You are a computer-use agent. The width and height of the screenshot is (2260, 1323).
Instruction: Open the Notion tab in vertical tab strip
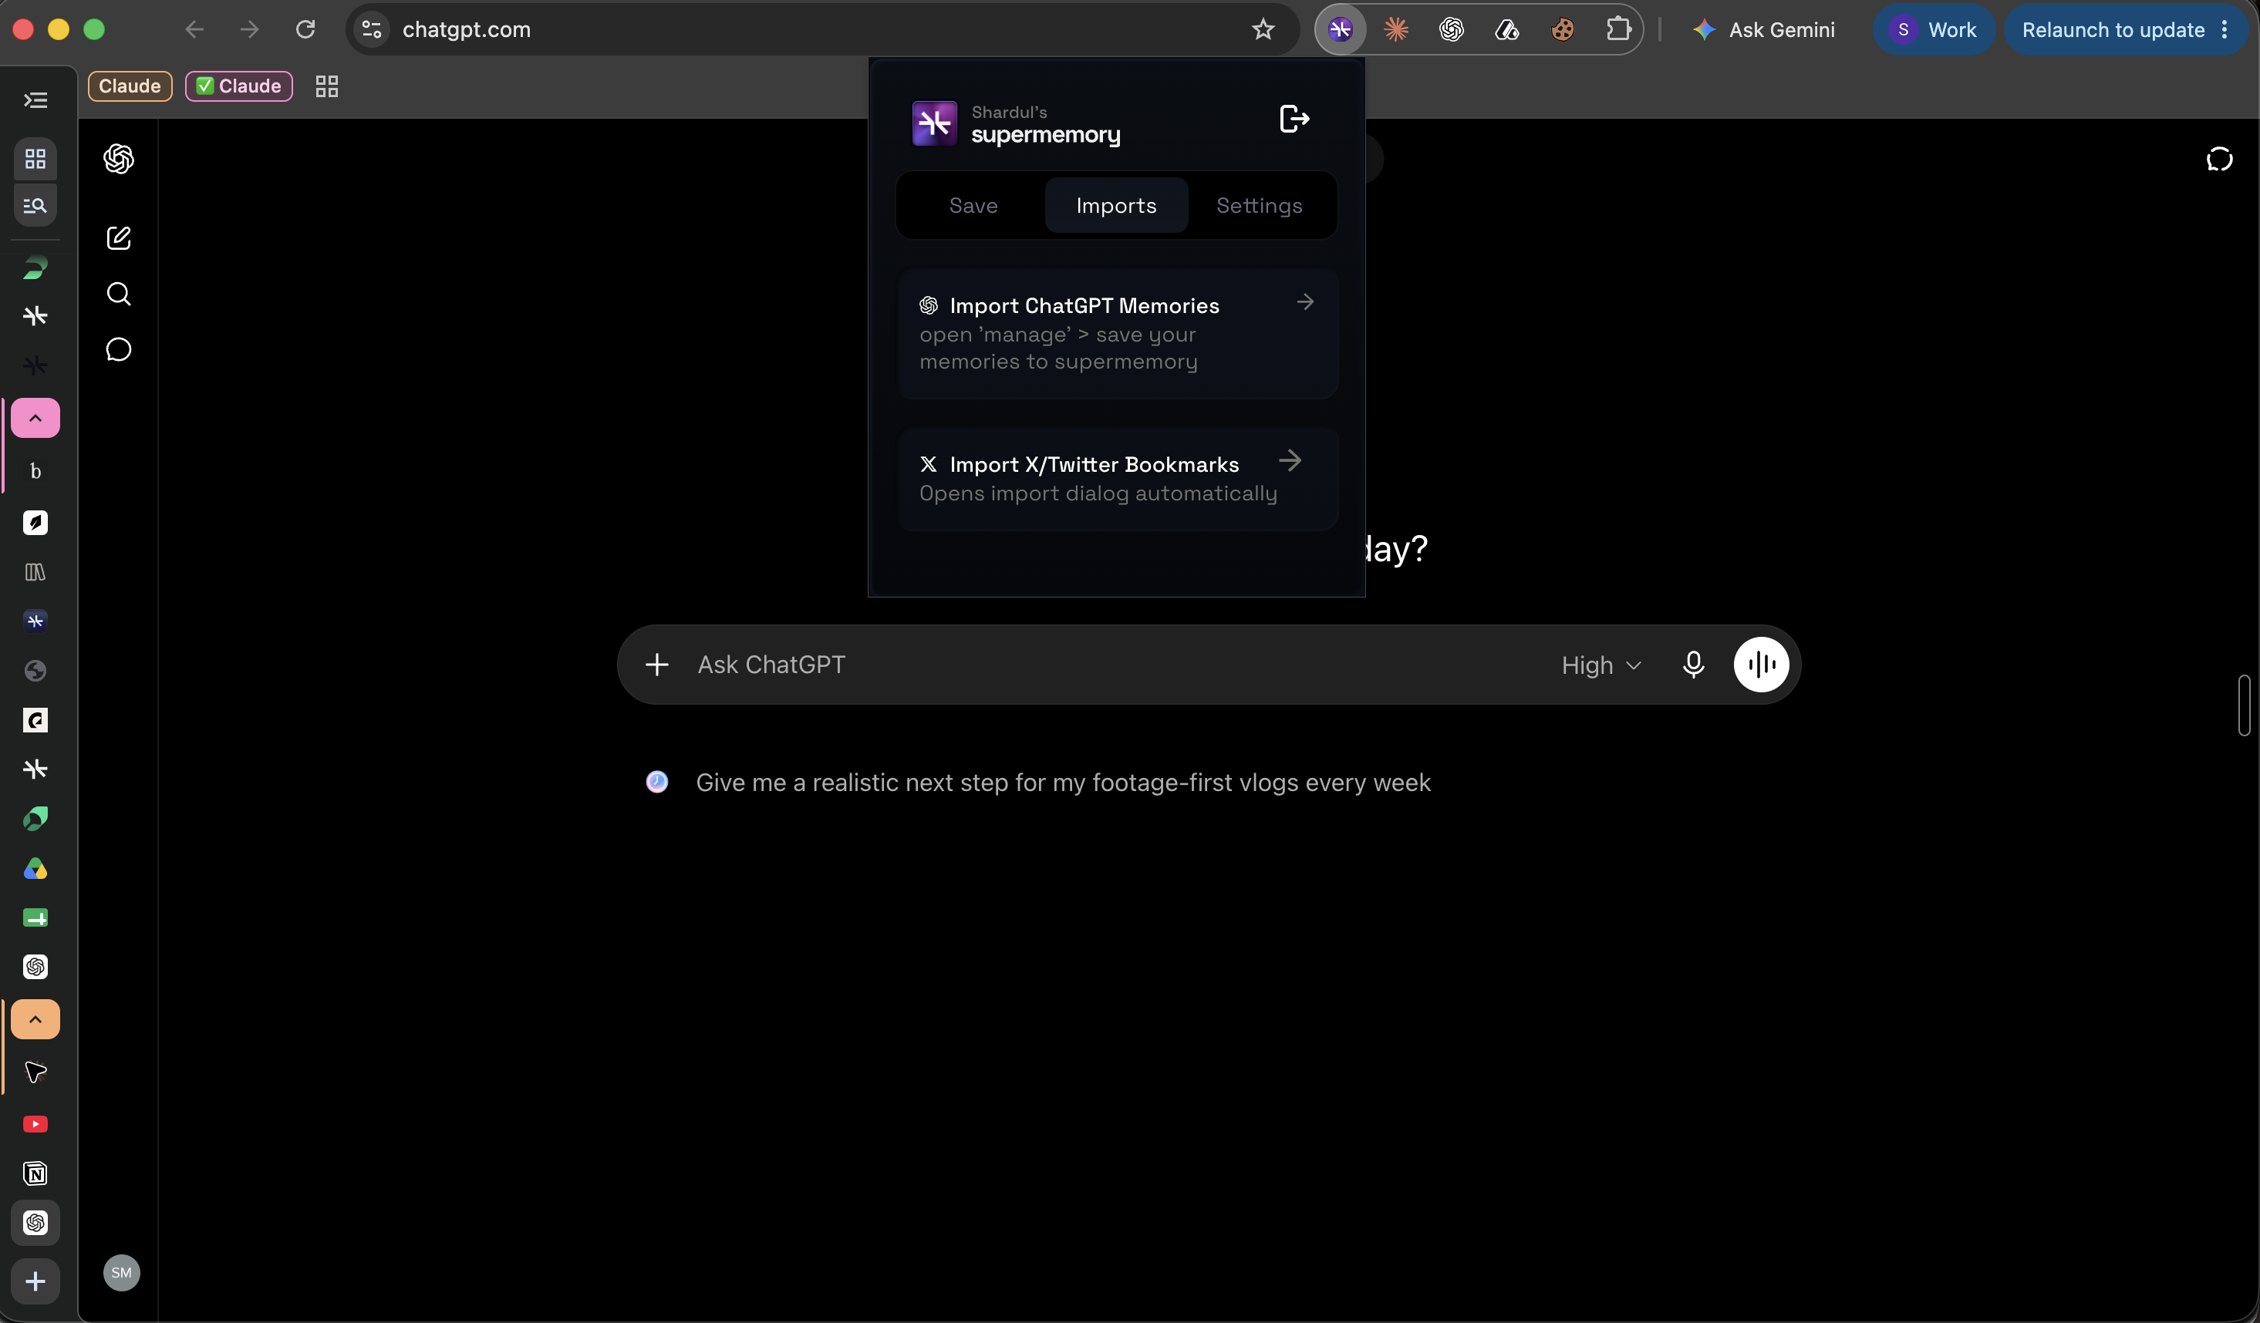click(x=35, y=1173)
